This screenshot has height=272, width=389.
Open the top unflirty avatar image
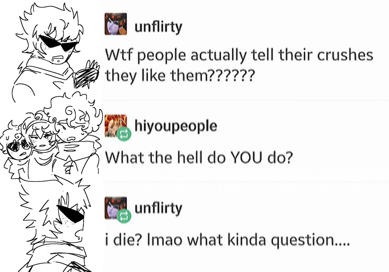tap(115, 24)
